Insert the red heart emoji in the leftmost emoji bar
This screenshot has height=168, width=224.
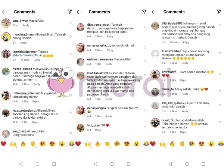[3, 144]
